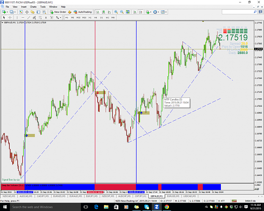Expand the Templates dropdown arrow
The width and height of the screenshot is (264, 211).
(166, 12)
